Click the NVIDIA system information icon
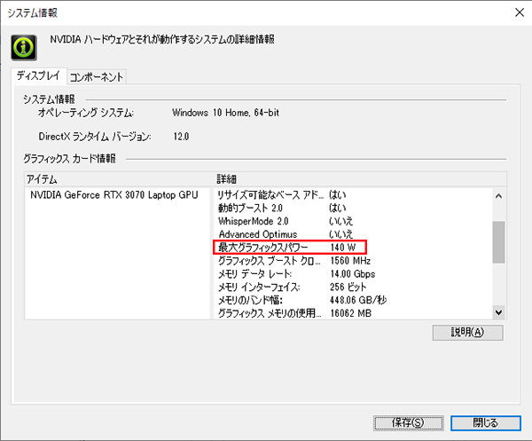This screenshot has width=532, height=441. click(x=24, y=48)
